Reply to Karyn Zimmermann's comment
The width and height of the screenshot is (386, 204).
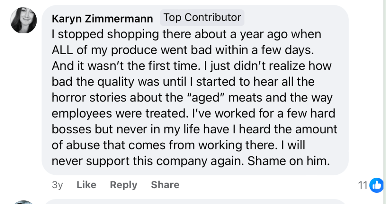pyautogui.click(x=123, y=185)
